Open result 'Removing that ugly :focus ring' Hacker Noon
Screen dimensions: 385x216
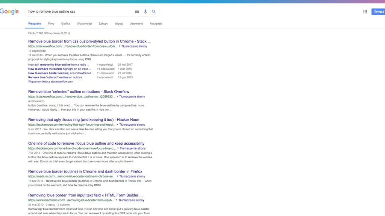83,120
